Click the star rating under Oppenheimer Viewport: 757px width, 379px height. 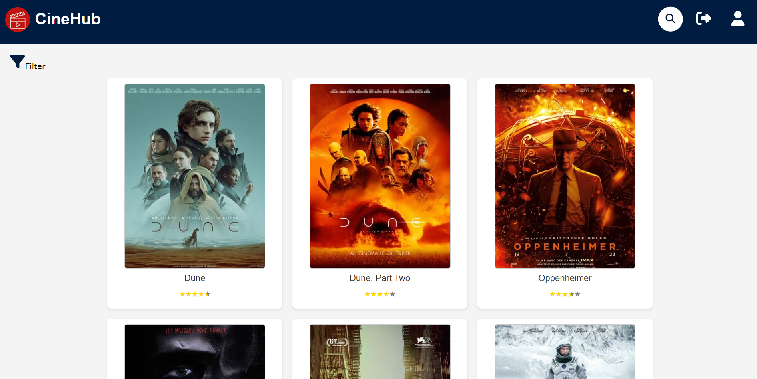pyautogui.click(x=565, y=294)
